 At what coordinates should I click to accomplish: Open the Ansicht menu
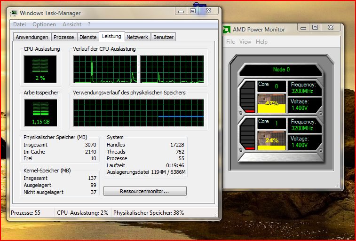pos(72,24)
